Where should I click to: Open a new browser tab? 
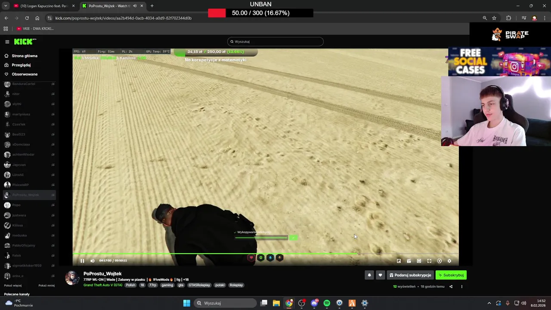click(152, 6)
